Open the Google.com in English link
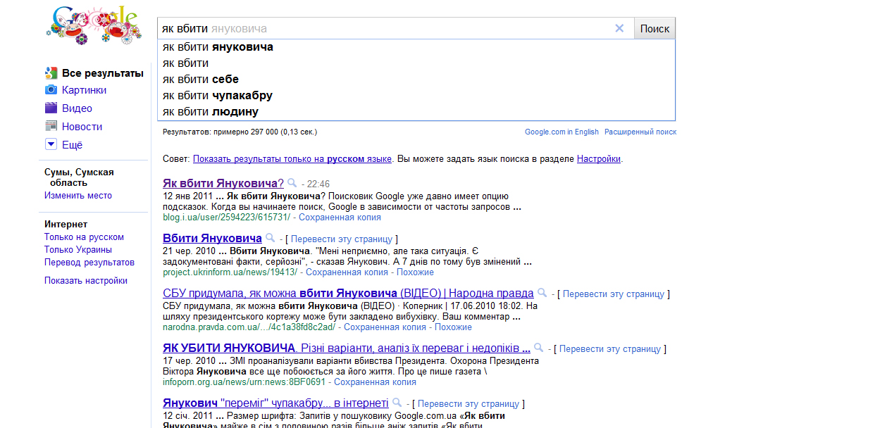The image size is (887, 428). (562, 132)
